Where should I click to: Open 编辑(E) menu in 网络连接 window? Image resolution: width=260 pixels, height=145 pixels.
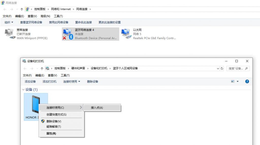click(x=20, y=16)
